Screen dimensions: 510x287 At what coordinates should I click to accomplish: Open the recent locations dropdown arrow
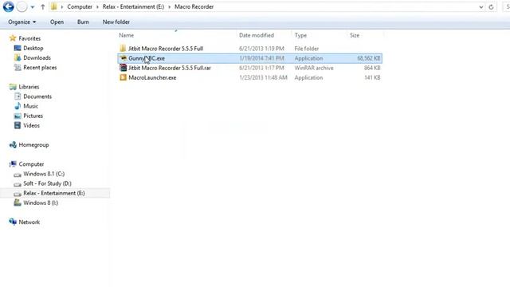click(x=32, y=7)
